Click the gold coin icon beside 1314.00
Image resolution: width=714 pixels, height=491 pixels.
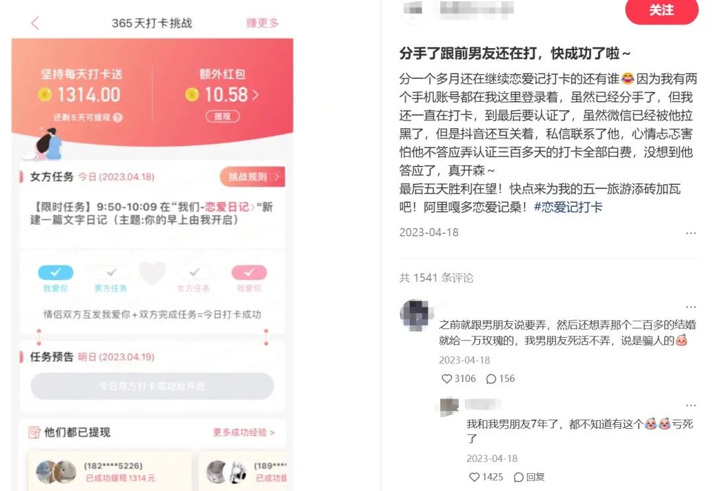click(45, 94)
